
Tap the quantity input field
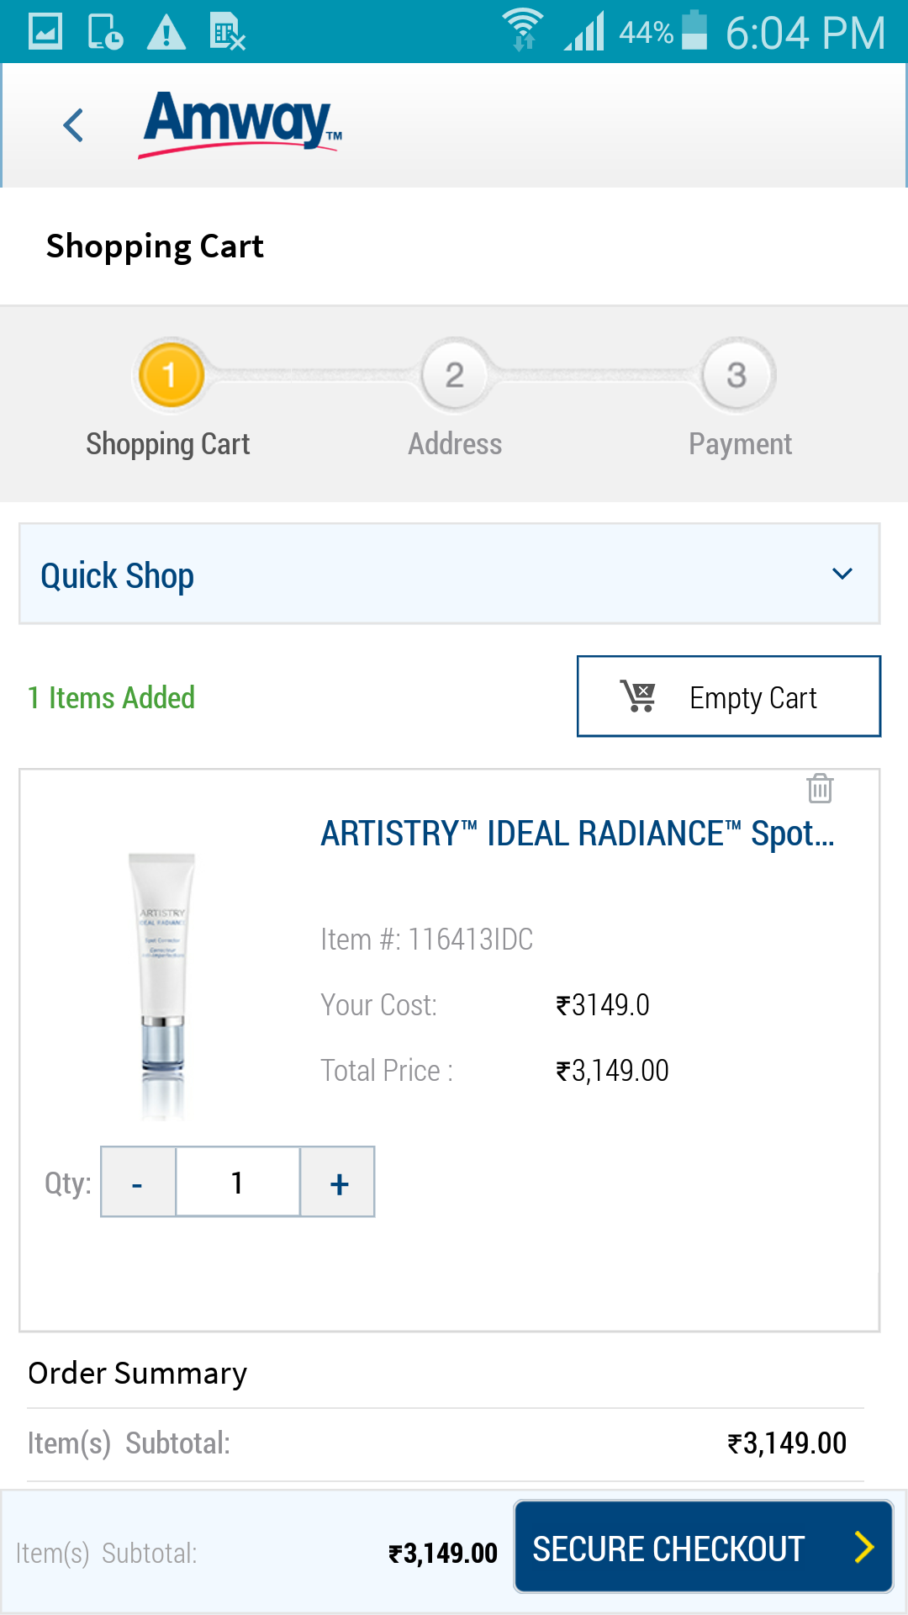238,1183
